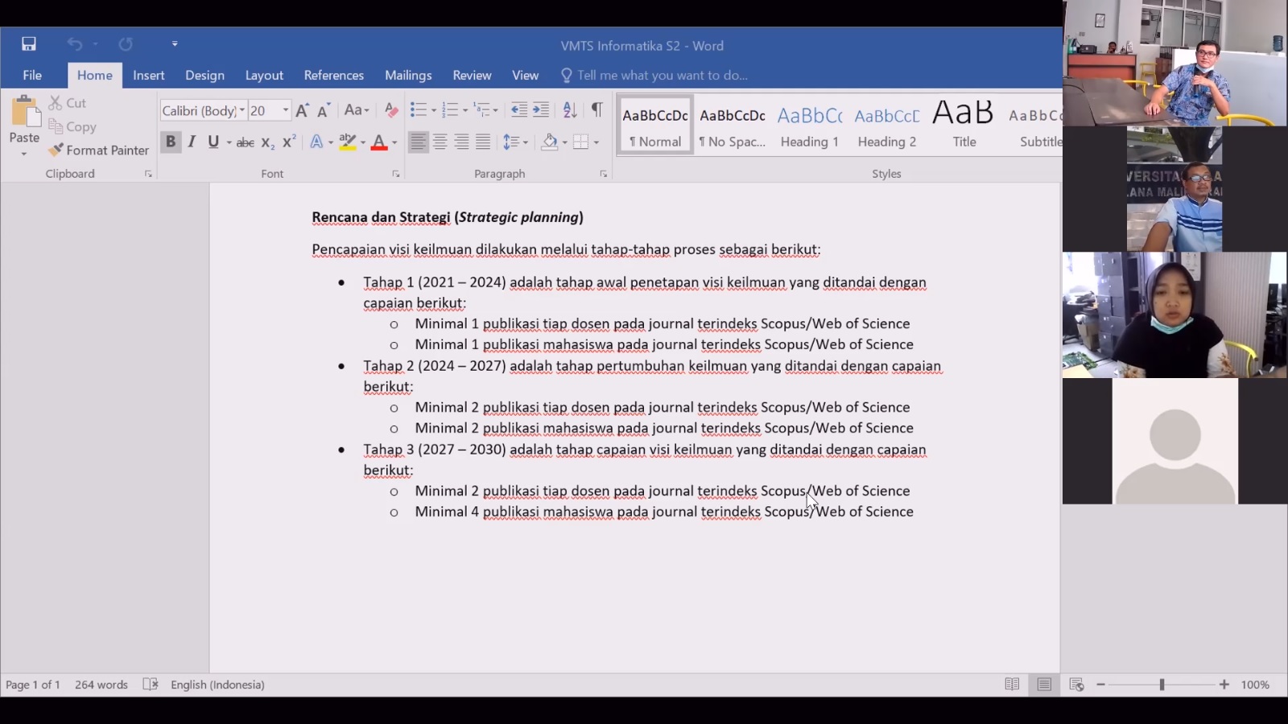Screen dimensions: 1288x724
Task: Click the Grow Font size icon
Action: click(303, 111)
